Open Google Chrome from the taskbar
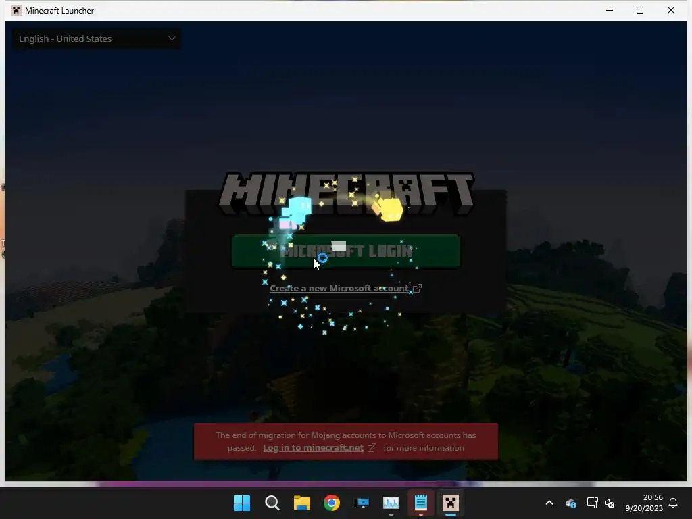Image resolution: width=692 pixels, height=519 pixels. [x=331, y=503]
